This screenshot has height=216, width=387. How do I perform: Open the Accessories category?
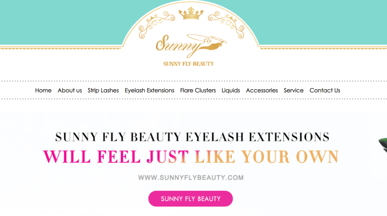262,90
